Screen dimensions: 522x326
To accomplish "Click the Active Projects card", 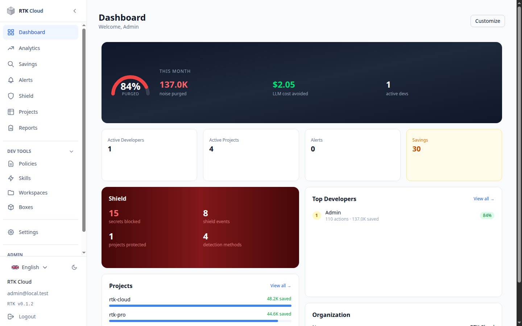I will tap(251, 155).
